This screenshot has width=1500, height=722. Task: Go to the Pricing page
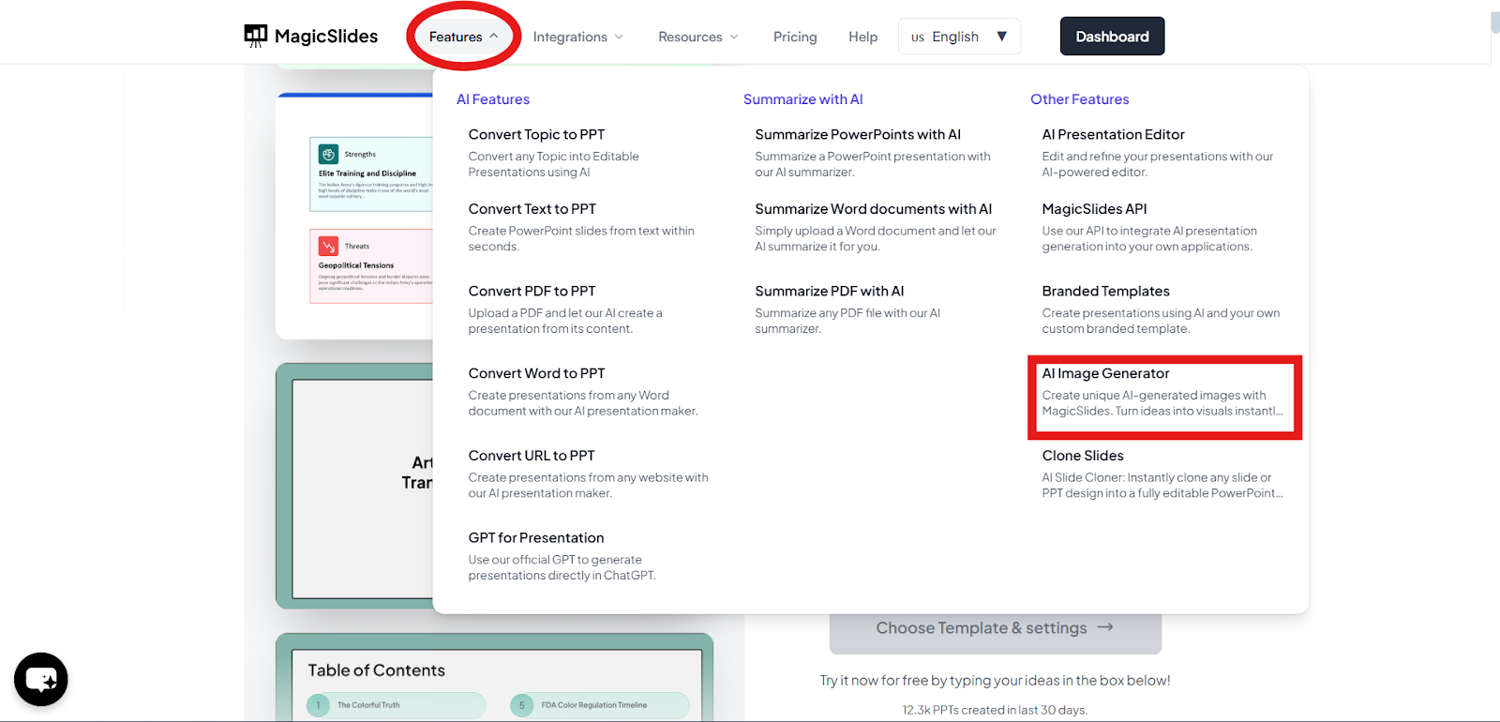795,37
